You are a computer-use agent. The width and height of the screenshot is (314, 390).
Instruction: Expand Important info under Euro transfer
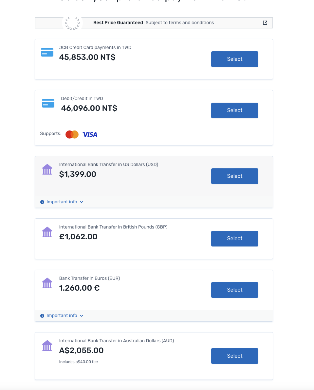tap(62, 315)
